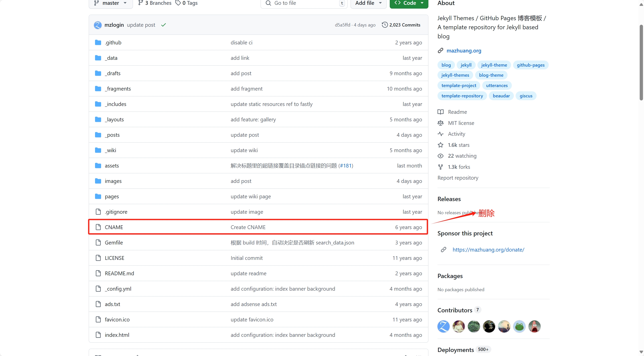This screenshot has height=356, width=644.
Task: Click the pages folder icon
Action: point(98,196)
